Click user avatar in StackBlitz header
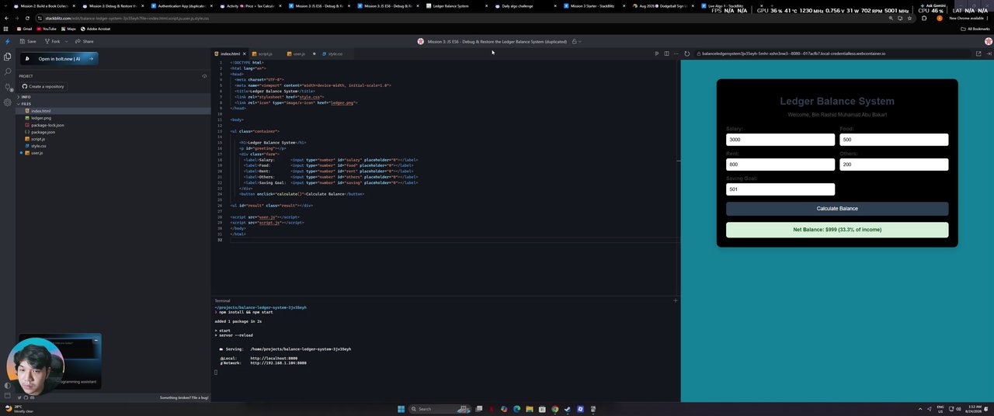 988,41
